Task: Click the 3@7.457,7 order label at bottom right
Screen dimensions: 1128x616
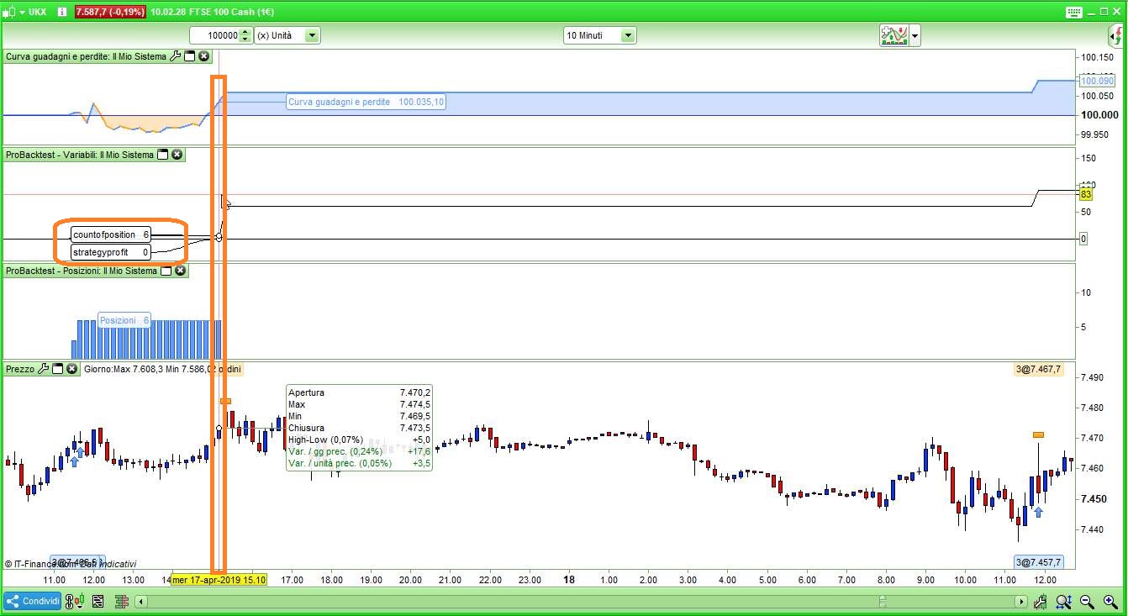Action: tap(1039, 562)
